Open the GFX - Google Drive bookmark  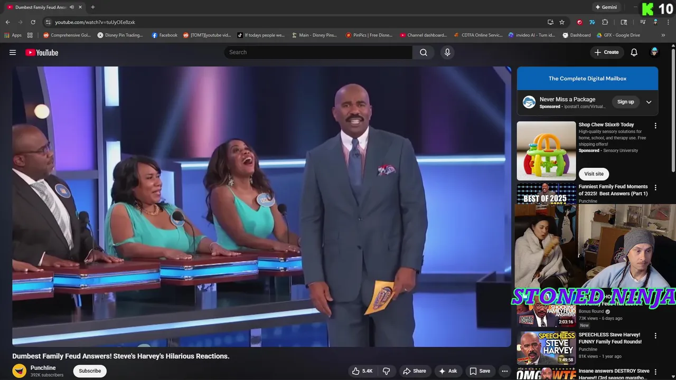(x=618, y=35)
